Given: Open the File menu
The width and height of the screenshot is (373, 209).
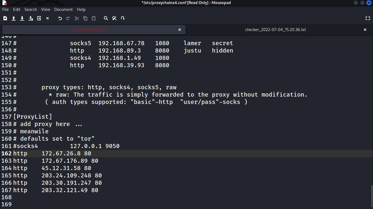Looking at the screenshot, I should [5, 10].
